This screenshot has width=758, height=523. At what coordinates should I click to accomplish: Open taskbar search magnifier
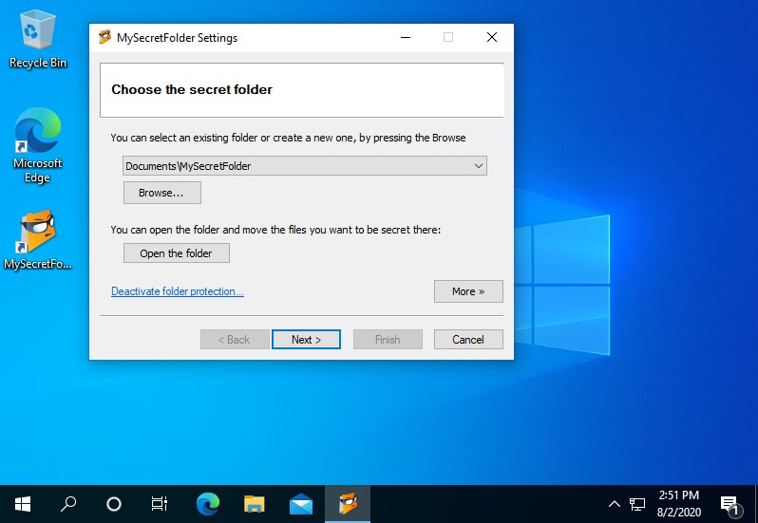pos(68,504)
